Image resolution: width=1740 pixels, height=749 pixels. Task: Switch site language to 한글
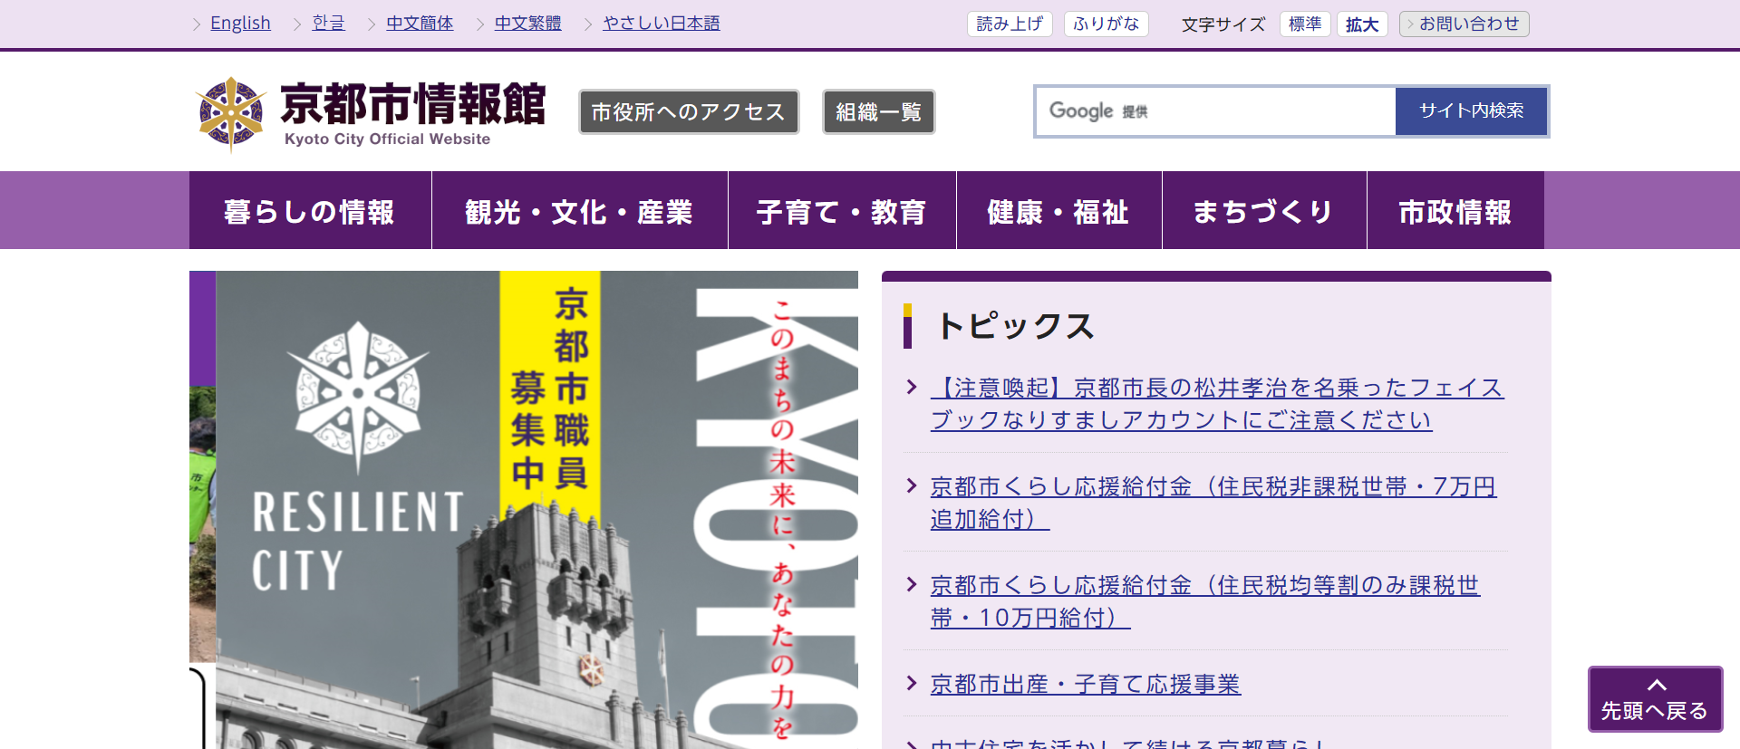tap(328, 23)
